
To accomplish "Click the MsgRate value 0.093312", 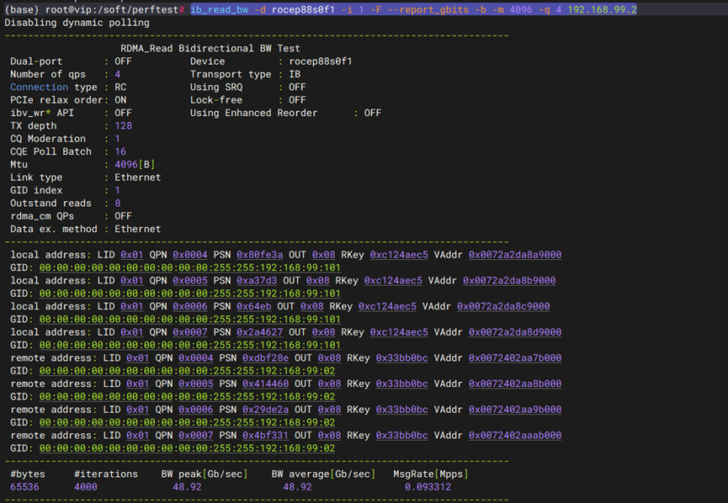I will [427, 487].
